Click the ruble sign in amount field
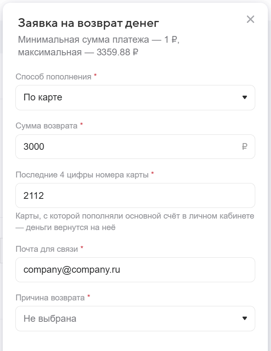 (x=245, y=147)
